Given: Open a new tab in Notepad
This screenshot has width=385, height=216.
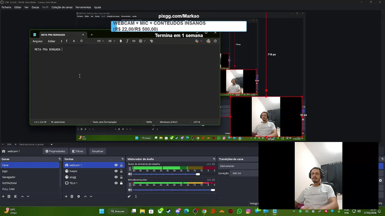Looking at the screenshot, I should click(92, 34).
